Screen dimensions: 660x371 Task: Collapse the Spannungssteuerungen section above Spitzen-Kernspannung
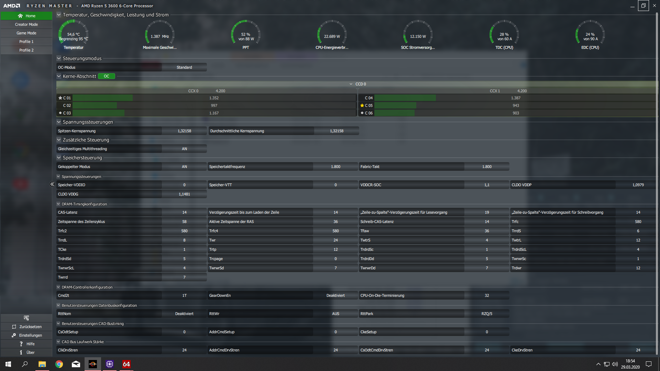(x=59, y=122)
